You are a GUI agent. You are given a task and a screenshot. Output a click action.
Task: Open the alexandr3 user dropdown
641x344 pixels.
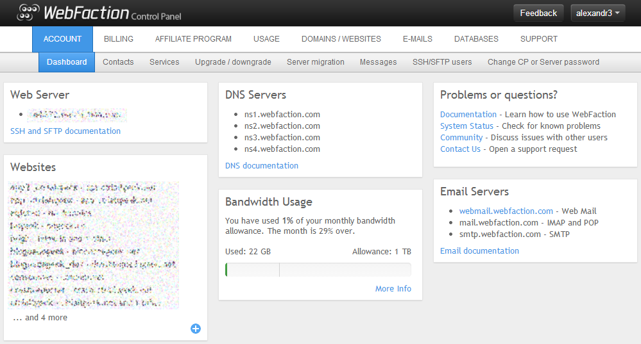(597, 13)
